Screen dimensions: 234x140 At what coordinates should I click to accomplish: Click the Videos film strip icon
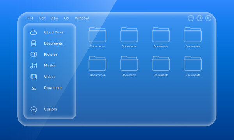34,77
